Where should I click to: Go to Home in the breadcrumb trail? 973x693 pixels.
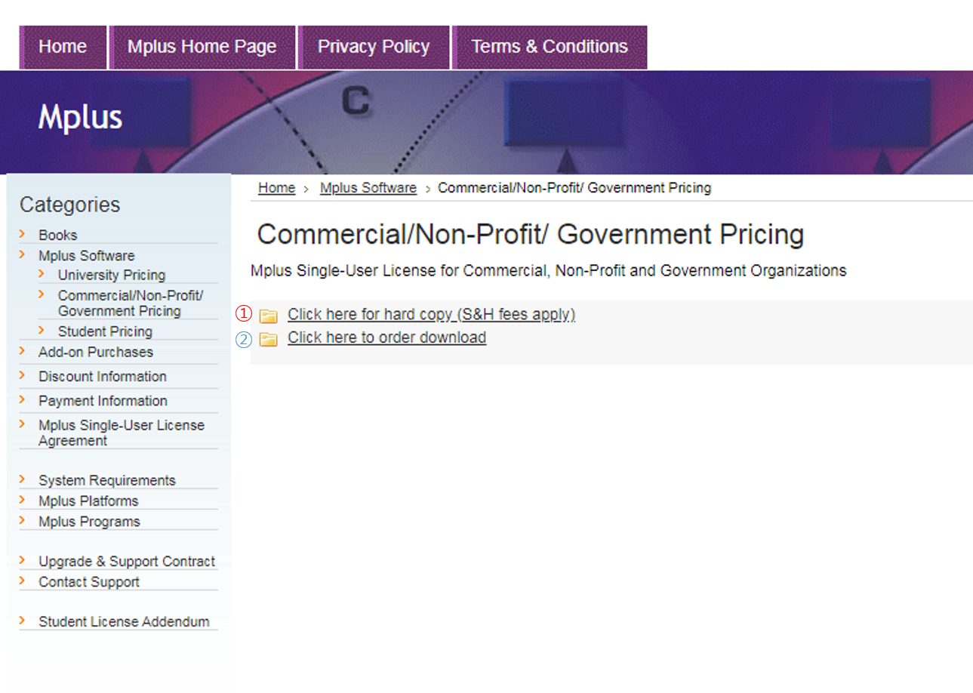(276, 188)
